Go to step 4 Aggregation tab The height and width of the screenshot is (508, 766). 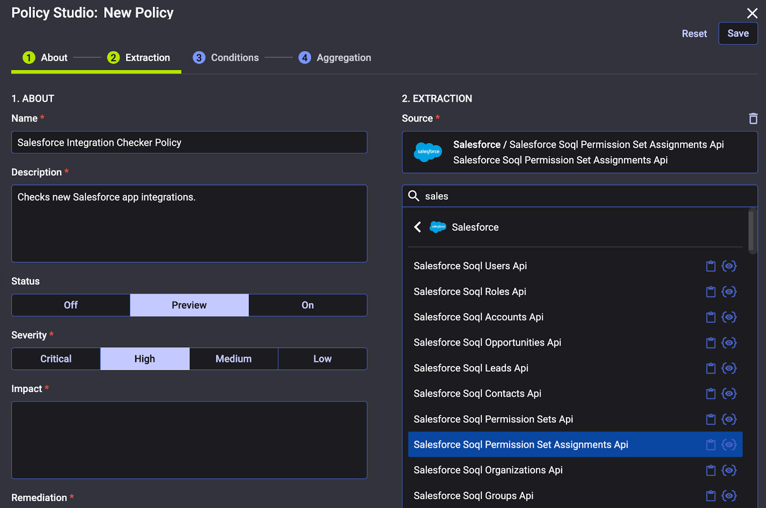(x=335, y=57)
